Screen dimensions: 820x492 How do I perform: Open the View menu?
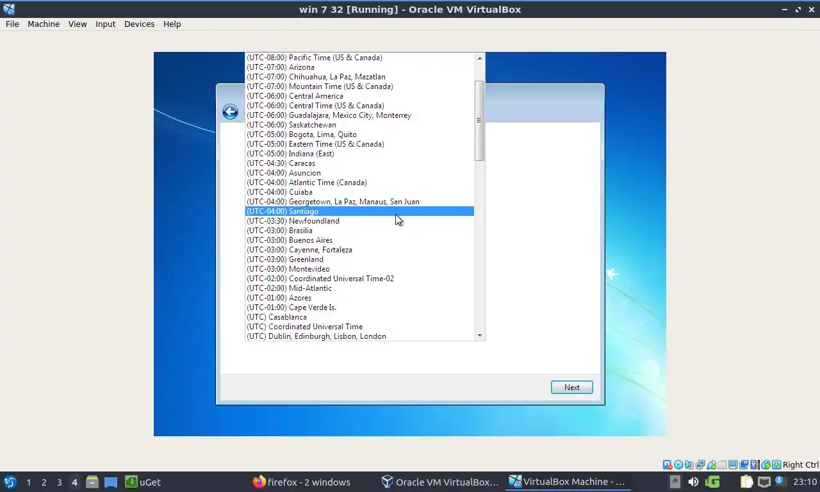pos(78,24)
